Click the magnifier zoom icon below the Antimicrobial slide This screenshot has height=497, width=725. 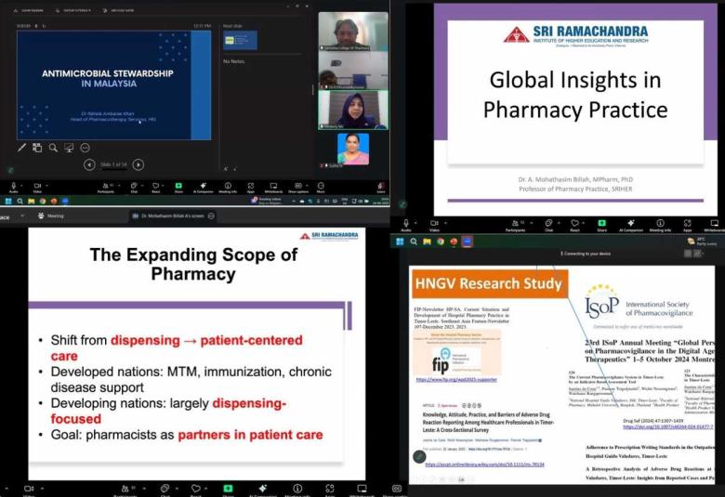click(54, 148)
